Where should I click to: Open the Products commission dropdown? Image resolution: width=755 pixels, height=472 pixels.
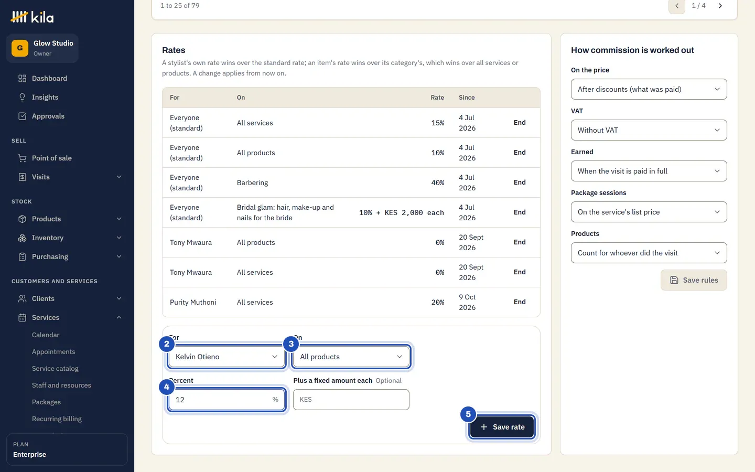pyautogui.click(x=649, y=253)
